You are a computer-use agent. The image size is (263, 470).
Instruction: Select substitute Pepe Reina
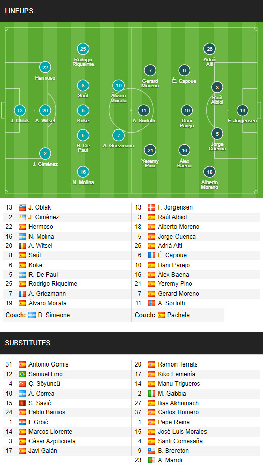pos(174,422)
